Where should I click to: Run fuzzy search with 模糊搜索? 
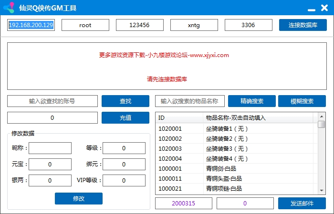point(302,101)
